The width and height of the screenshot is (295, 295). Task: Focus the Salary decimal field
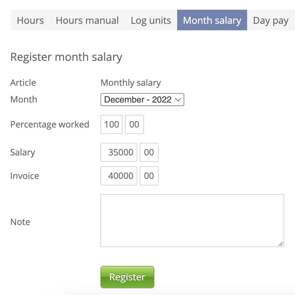149,152
